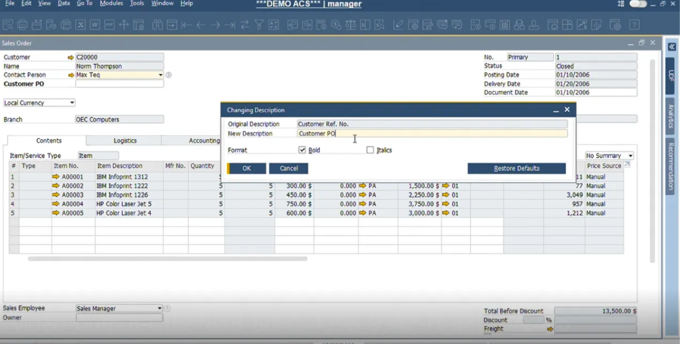Switch to the Logistics tab
Viewport: 680px width, 344px height.
[x=125, y=141]
